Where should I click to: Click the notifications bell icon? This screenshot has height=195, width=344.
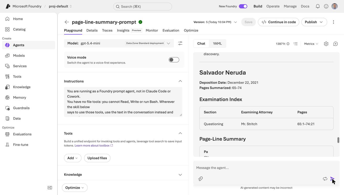click(x=318, y=6)
